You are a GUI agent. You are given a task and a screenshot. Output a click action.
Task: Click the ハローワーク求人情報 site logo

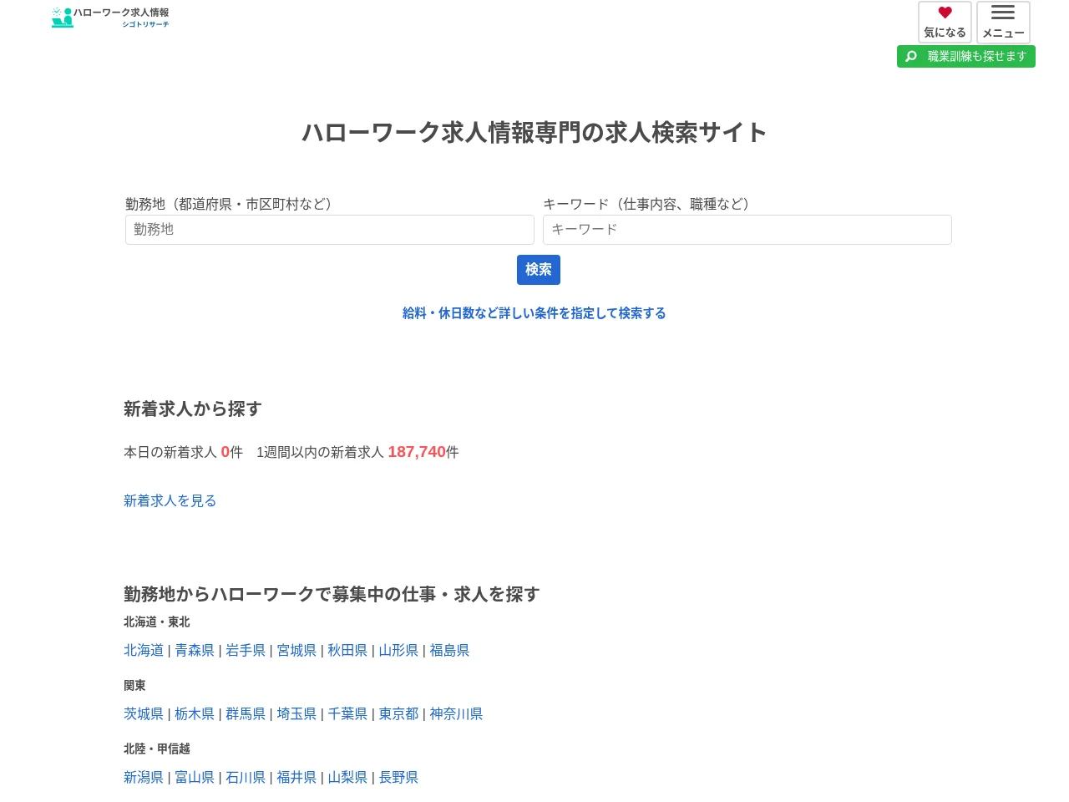point(110,18)
